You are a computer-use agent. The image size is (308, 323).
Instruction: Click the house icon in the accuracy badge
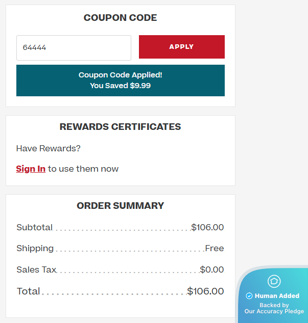point(274,281)
